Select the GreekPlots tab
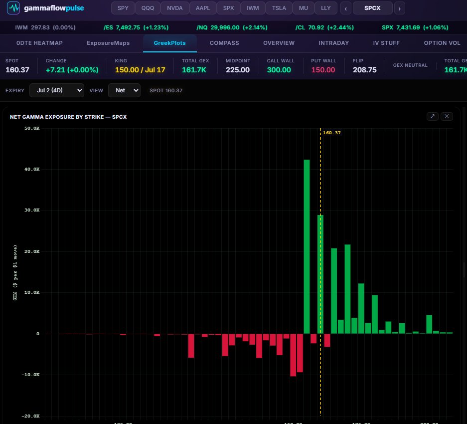This screenshot has height=424, width=467. [x=170, y=43]
